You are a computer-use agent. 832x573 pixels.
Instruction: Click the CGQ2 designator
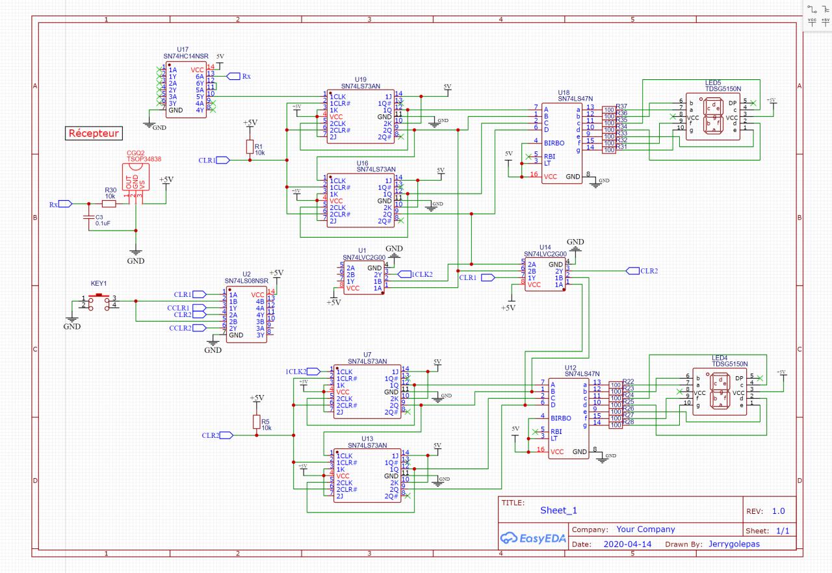[135, 152]
